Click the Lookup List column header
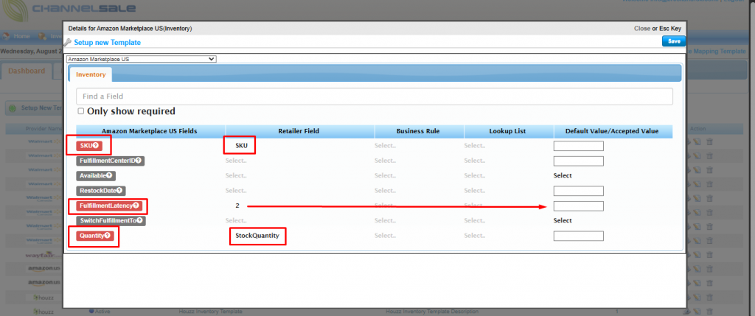 click(x=507, y=131)
